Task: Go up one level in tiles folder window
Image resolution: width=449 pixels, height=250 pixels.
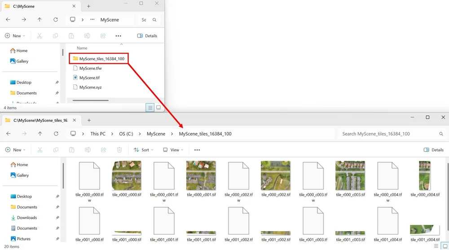Action: click(40, 134)
